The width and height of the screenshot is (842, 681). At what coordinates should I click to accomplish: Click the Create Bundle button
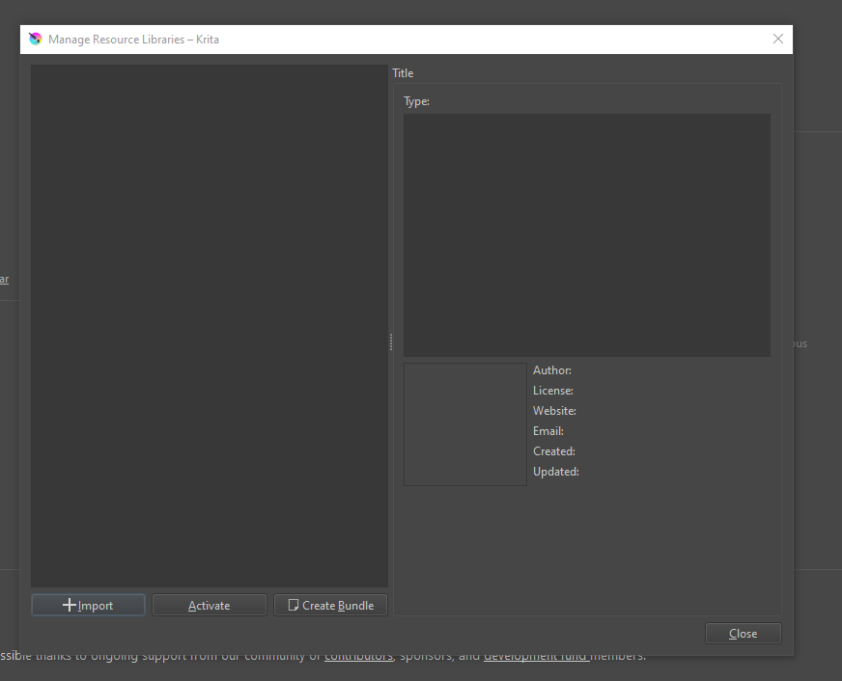pos(330,605)
